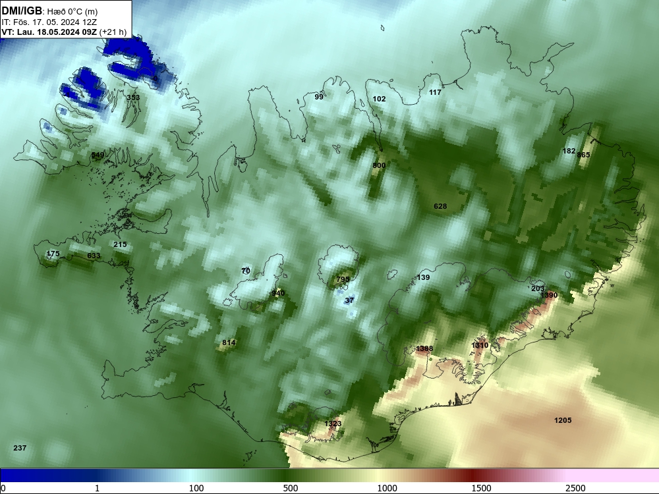This screenshot has width=659, height=494.
Task: Click the 175 value on Snæfellsnes
Action: coord(53,254)
